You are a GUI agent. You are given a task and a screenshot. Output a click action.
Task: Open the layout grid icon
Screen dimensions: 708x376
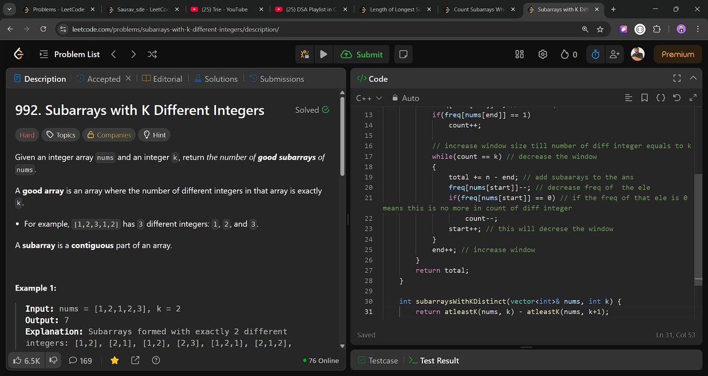[520, 54]
